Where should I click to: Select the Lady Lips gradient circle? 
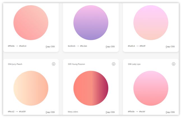151,88
